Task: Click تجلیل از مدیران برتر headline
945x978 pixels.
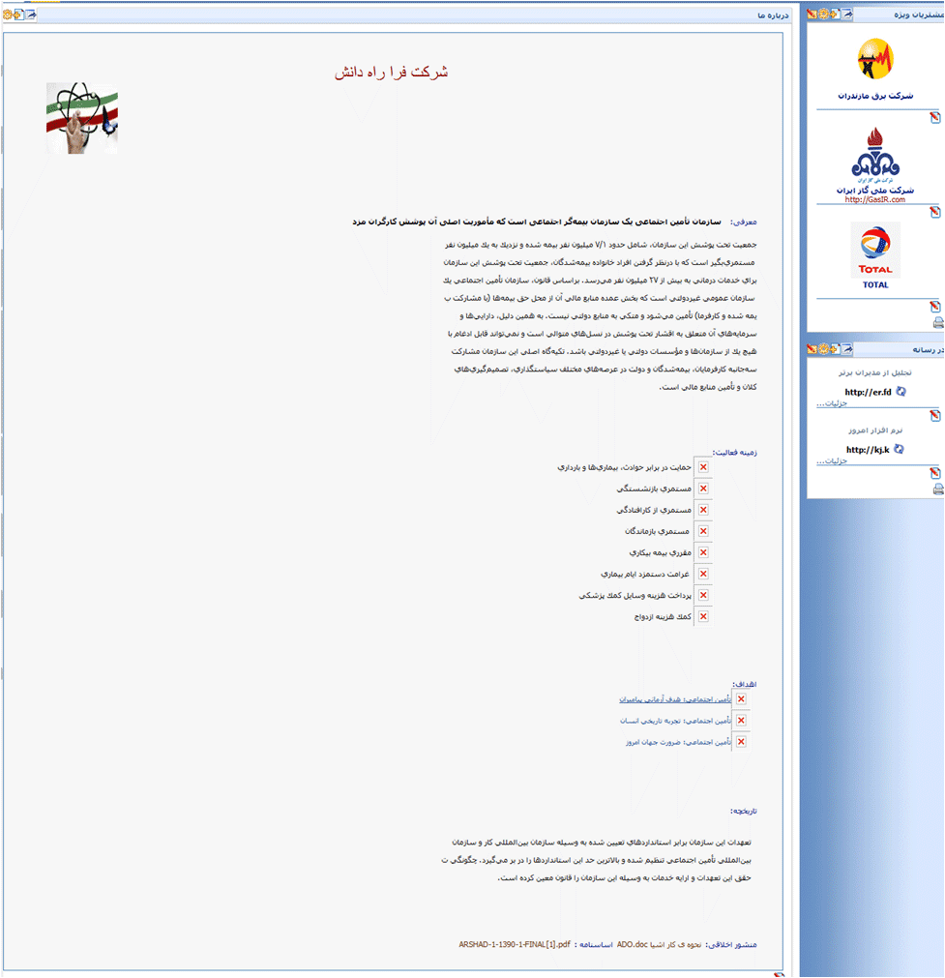Action: [875, 372]
